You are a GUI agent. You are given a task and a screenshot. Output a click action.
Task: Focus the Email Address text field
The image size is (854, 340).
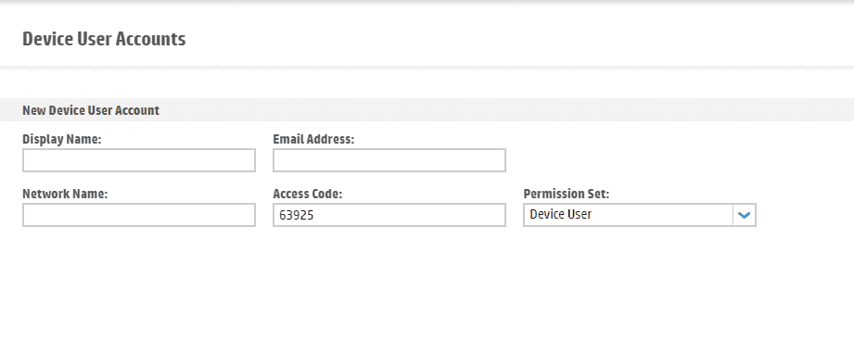(x=389, y=160)
